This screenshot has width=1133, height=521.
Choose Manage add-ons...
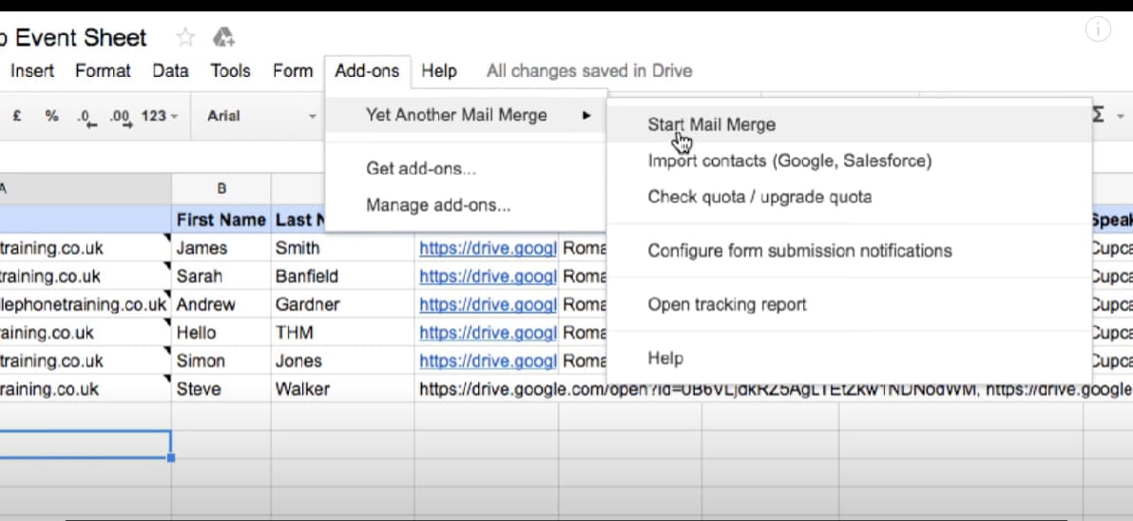click(466, 205)
